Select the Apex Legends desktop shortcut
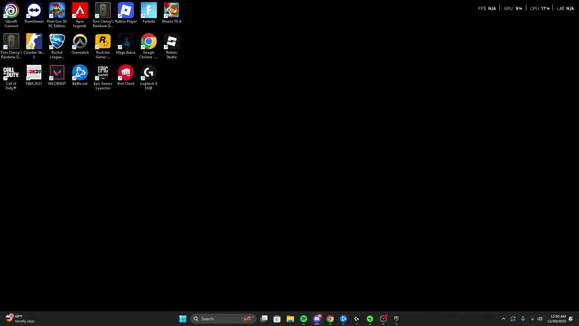Image resolution: width=579 pixels, height=326 pixels. [x=80, y=15]
